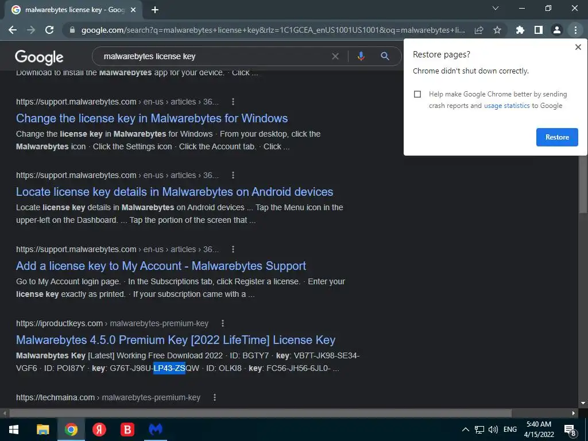This screenshot has height=441, width=588.
Task: Click the browser forward arrow
Action: 31,30
